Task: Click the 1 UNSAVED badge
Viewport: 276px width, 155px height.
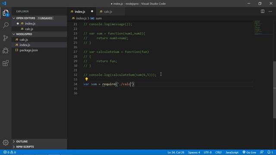Action: [x=45, y=18]
